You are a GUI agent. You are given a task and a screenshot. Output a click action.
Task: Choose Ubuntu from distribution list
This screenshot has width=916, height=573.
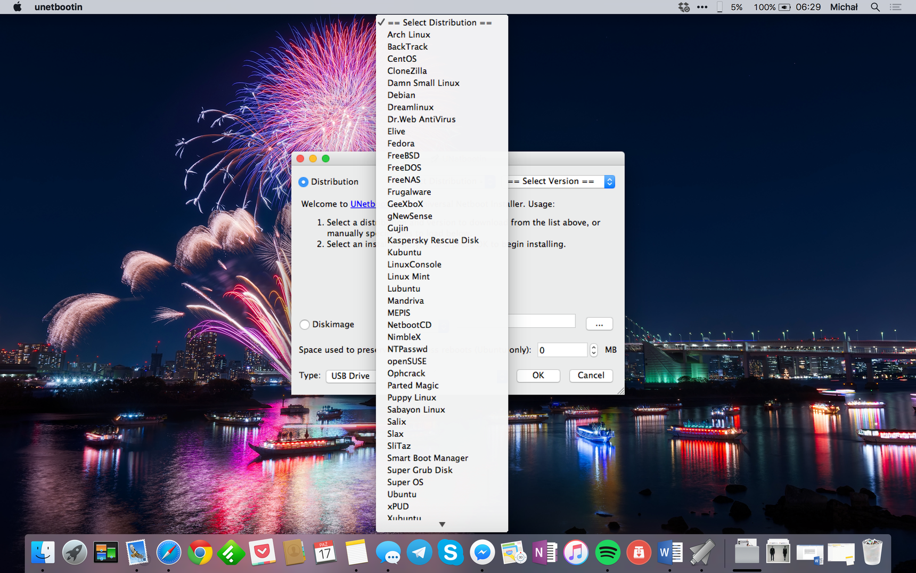point(442,494)
